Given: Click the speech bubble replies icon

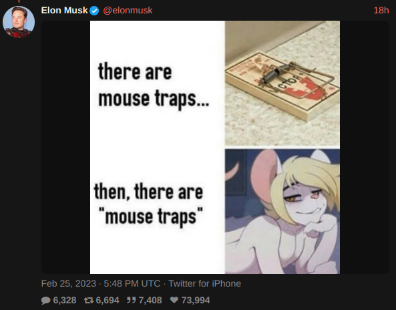Looking at the screenshot, I should coord(45,301).
